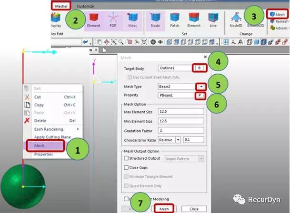
Task: Click the grid display toolbar icon
Action: pos(226,42)
